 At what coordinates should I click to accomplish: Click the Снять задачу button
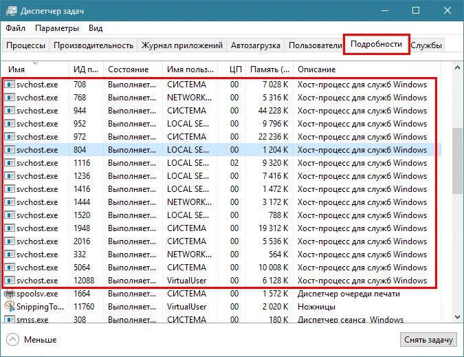[428, 340]
